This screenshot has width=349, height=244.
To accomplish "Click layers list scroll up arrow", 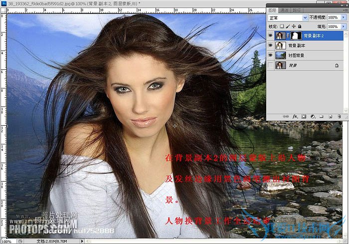I will pos(346,33).
